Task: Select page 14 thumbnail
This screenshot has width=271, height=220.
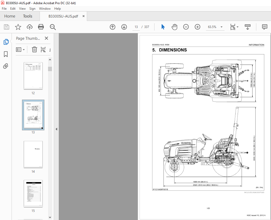Action: 33,154
